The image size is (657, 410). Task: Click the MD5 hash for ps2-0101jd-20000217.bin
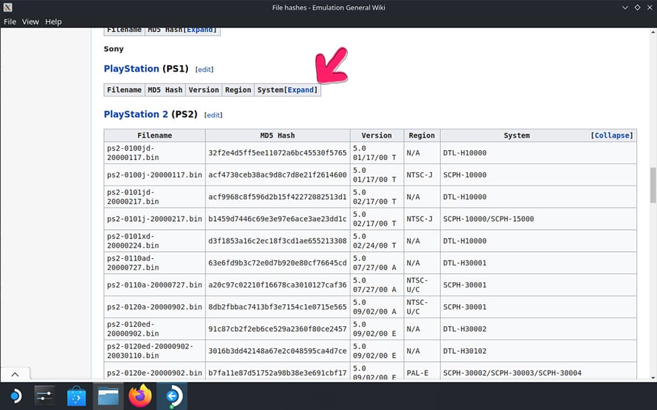pyautogui.click(x=277, y=197)
